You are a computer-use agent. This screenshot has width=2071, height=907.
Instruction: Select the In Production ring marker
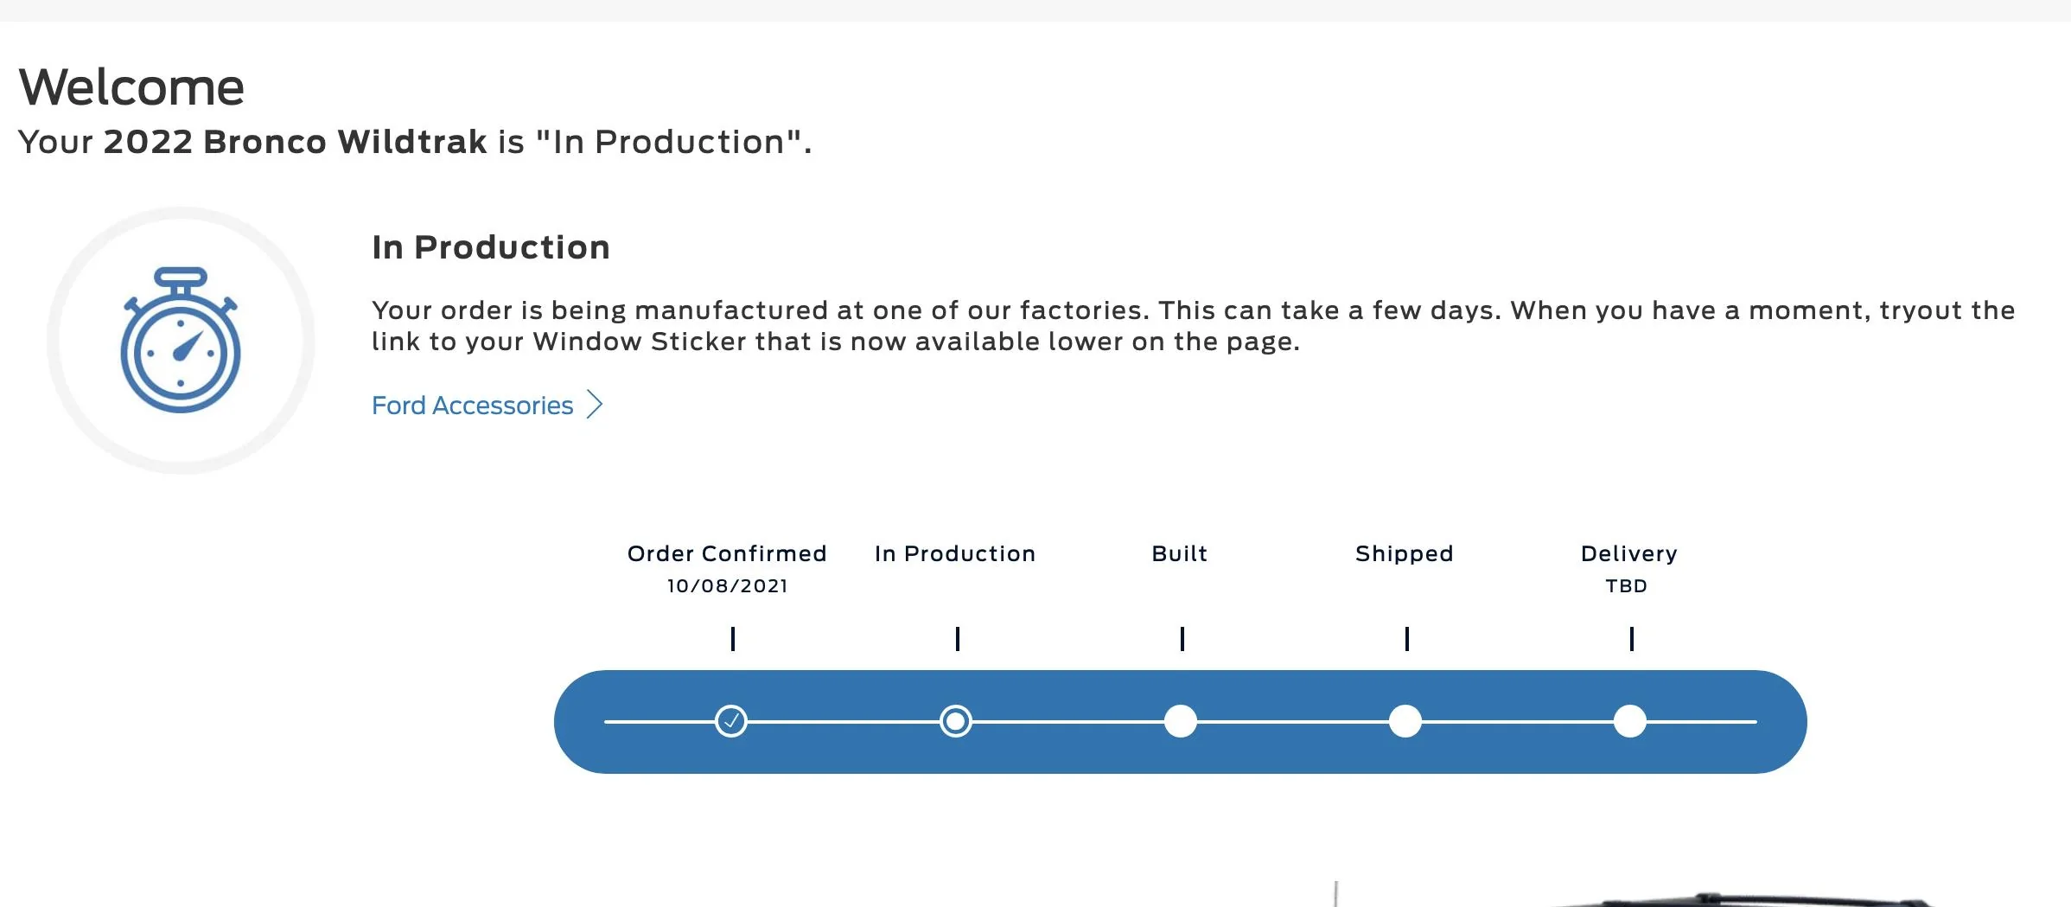(x=956, y=721)
